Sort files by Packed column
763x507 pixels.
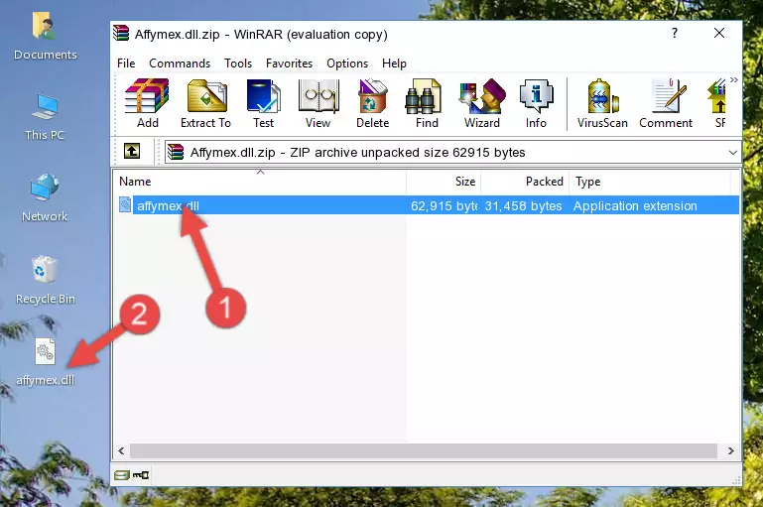tap(525, 182)
